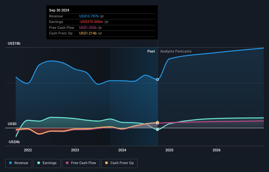This screenshot has height=172, width=269.
Task: Click the Revenue row label in tooltip
Action: [56, 16]
